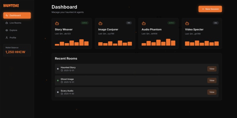The height and width of the screenshot is (118, 237).
Task: Click the Ghost Image room name
Action: 67,79
